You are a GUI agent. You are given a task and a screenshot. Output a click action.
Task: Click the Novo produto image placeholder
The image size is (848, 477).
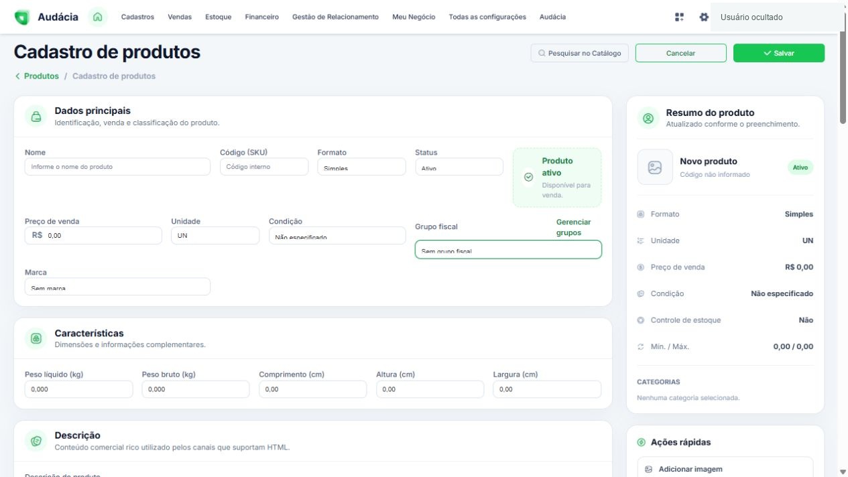655,167
